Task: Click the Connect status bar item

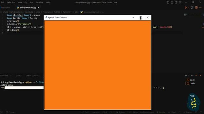Action: pos(11,112)
